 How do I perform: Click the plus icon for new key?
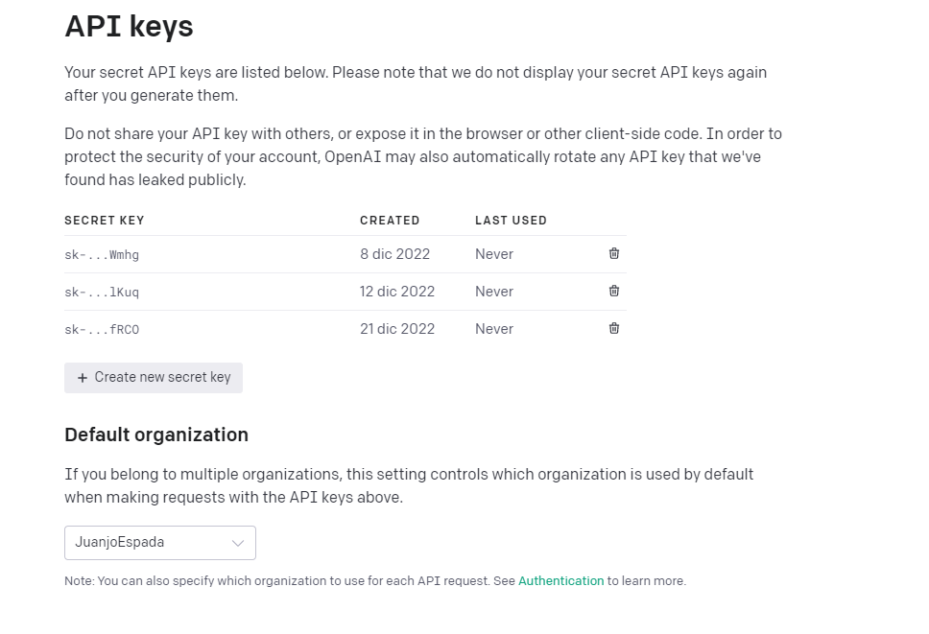pos(83,378)
